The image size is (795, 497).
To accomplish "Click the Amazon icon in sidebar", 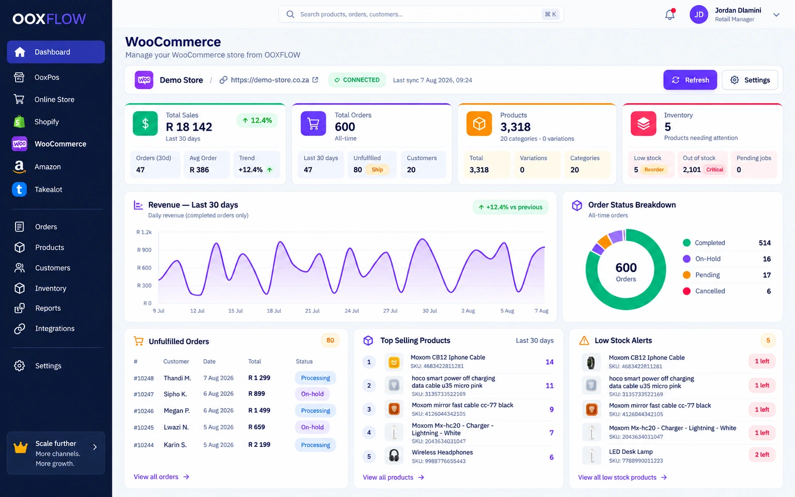I will 19,166.
